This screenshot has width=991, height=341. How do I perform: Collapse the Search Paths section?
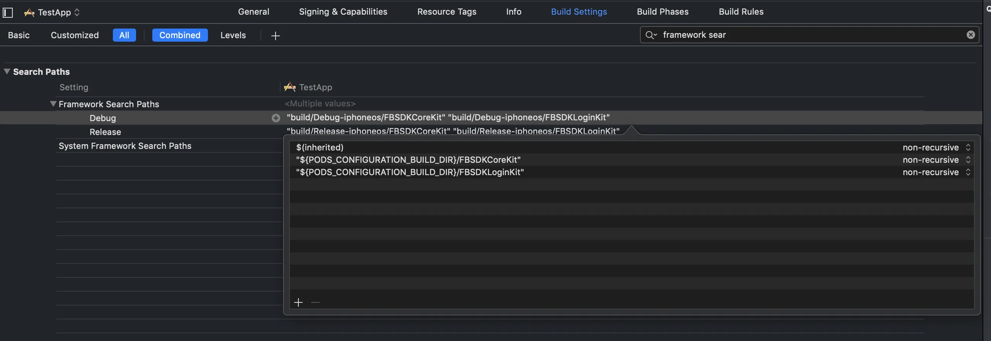pyautogui.click(x=7, y=72)
